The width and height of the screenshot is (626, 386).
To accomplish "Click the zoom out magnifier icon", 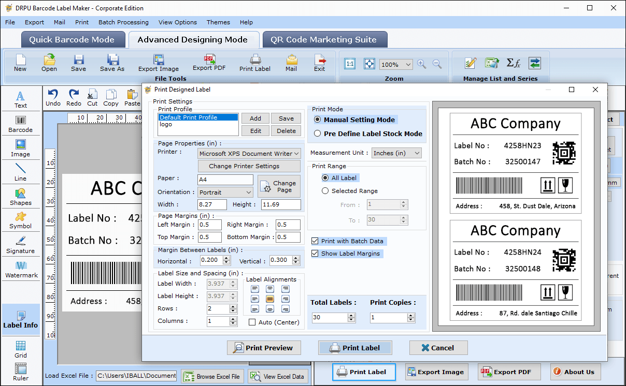I will coord(437,64).
